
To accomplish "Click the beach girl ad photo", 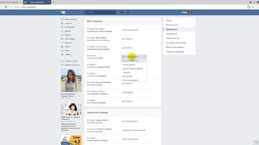I will [x=71, y=81].
